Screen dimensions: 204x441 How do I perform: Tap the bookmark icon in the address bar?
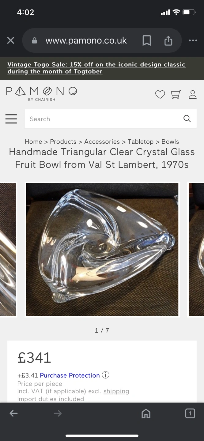(x=147, y=40)
